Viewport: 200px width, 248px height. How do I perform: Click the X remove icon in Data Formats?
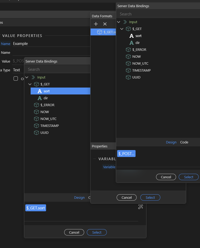[105, 24]
